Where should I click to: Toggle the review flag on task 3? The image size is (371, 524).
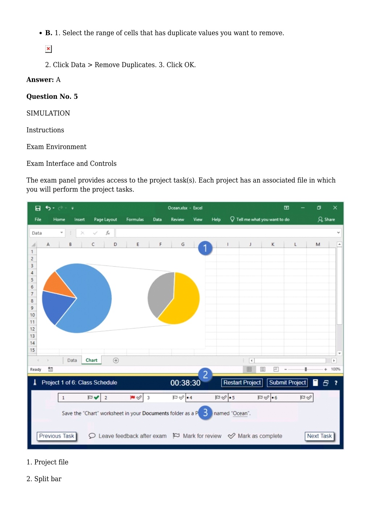175,398
